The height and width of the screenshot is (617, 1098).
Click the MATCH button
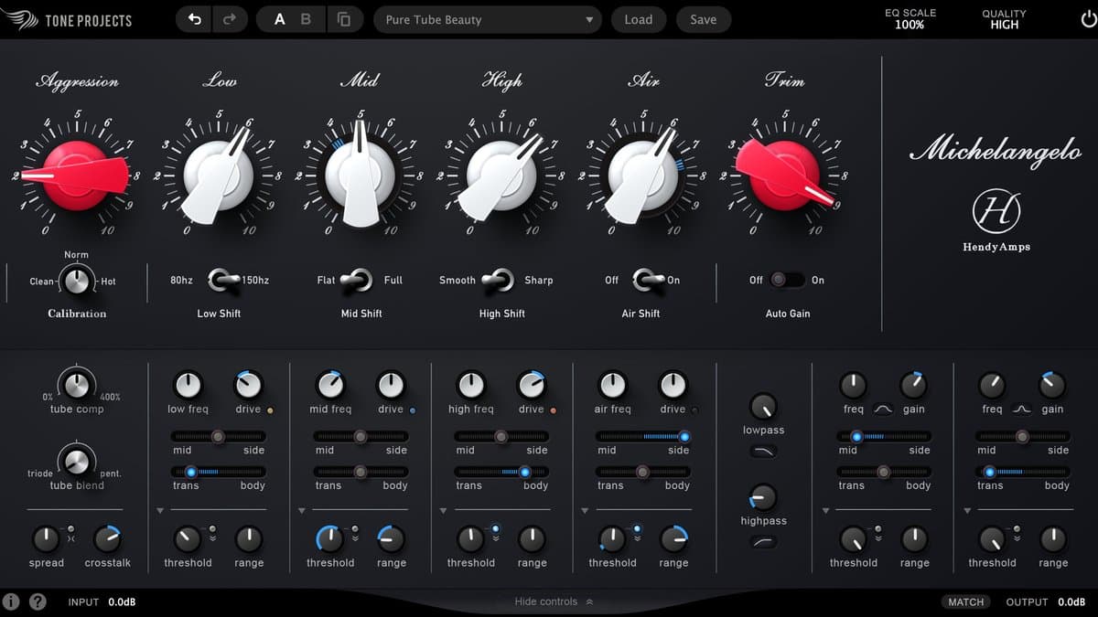click(966, 601)
